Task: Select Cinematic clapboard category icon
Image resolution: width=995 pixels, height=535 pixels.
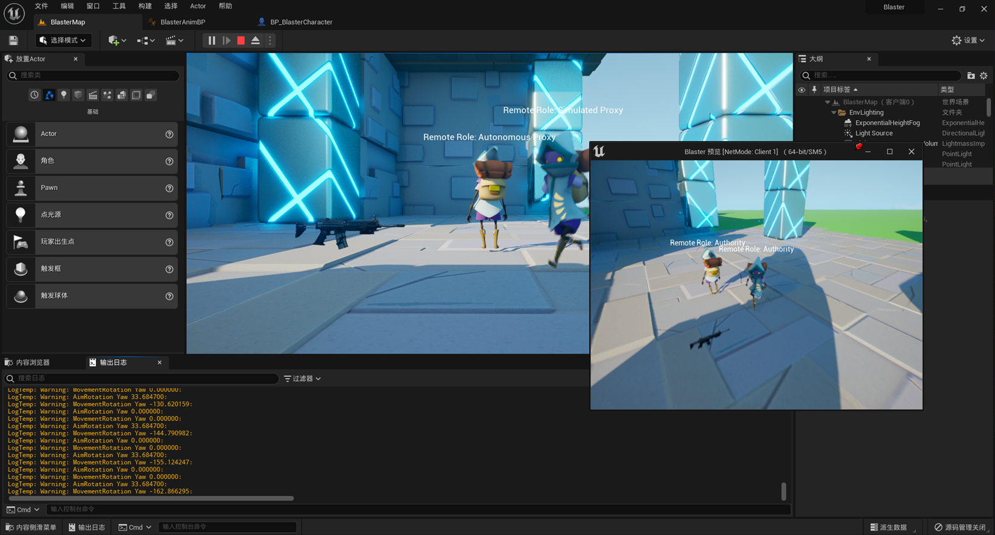Action: coord(92,95)
